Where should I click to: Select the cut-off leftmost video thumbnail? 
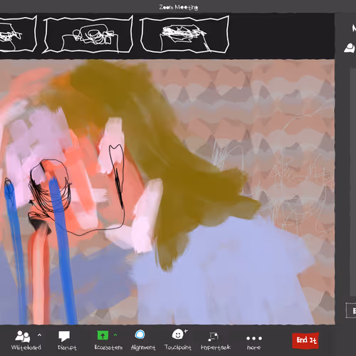[x=19, y=33]
